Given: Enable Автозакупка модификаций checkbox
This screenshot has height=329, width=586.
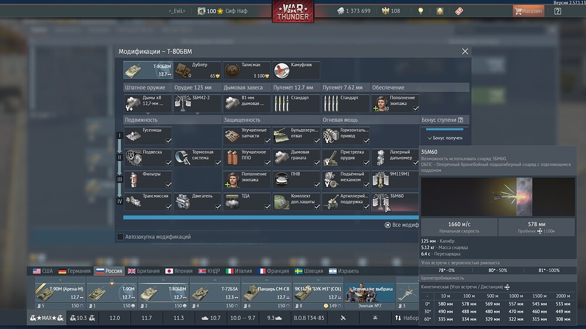Looking at the screenshot, I should pos(120,237).
